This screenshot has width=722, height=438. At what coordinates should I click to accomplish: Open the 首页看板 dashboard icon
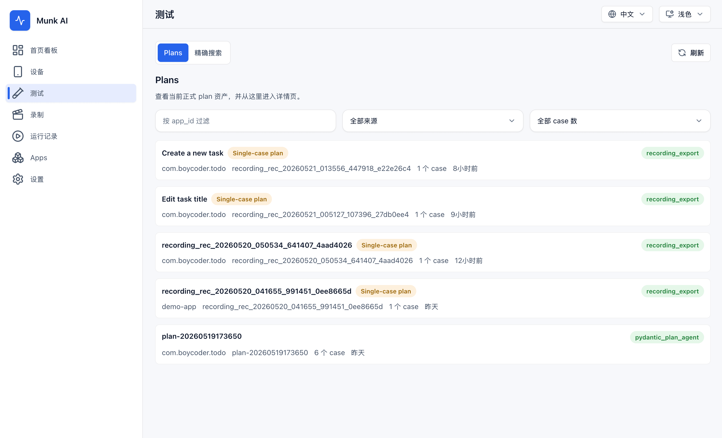tap(18, 50)
